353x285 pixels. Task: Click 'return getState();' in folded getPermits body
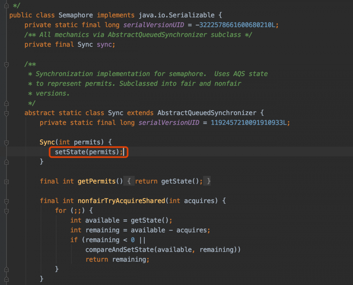pos(169,181)
